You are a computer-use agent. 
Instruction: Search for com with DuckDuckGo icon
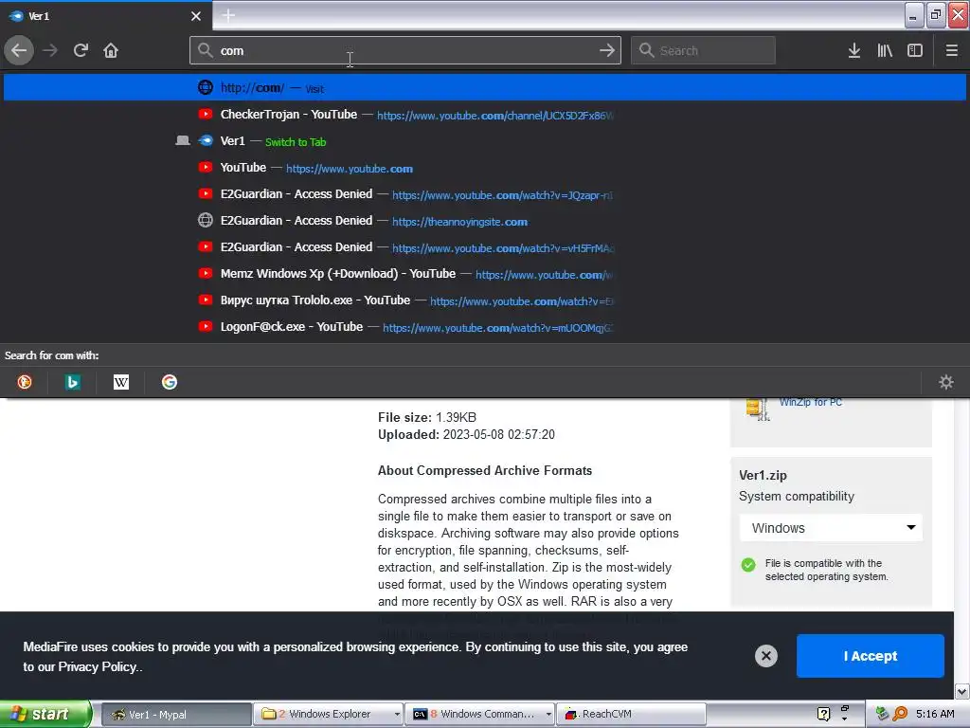click(25, 382)
